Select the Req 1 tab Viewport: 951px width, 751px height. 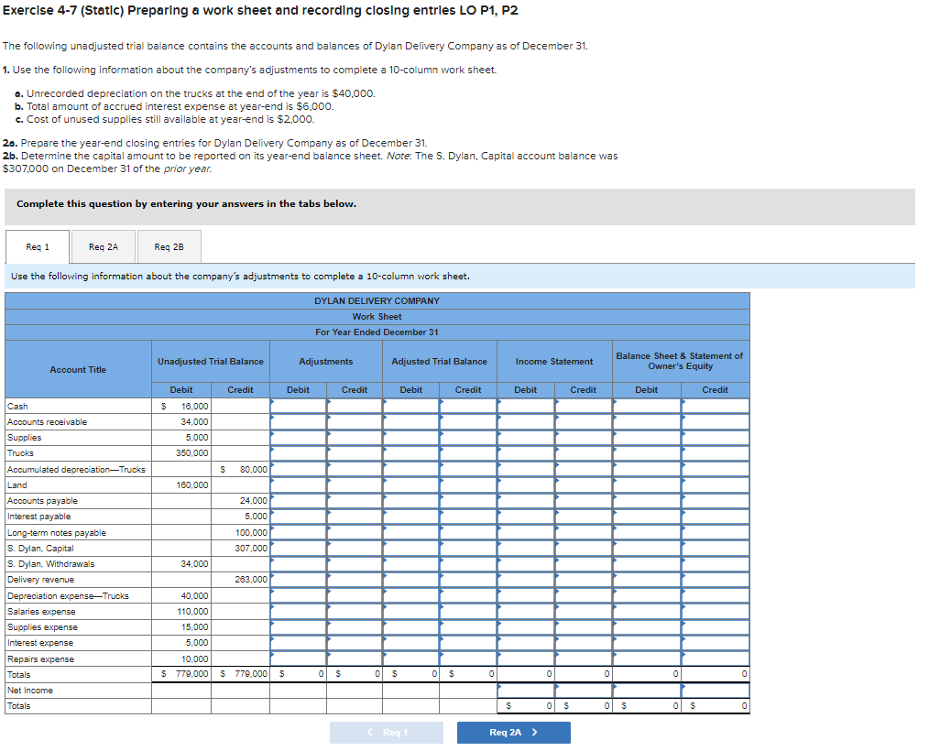37,246
